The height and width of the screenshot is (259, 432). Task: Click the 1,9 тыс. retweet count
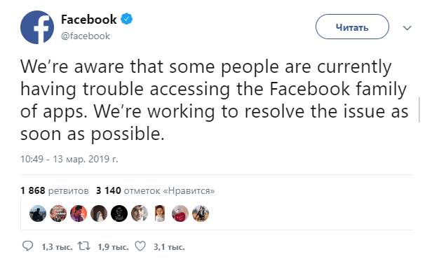[113, 247]
